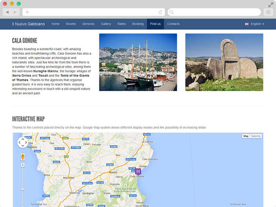Click the Il Nuovo Gabbiano brand link
Screen dimensions: 276x207
29,24
